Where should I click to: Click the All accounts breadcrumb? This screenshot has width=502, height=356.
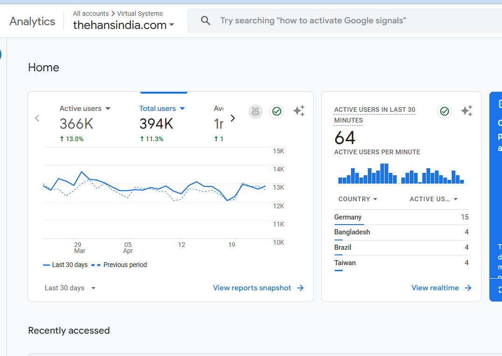tap(90, 14)
